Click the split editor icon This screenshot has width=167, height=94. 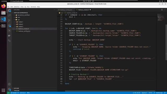tap(162, 10)
